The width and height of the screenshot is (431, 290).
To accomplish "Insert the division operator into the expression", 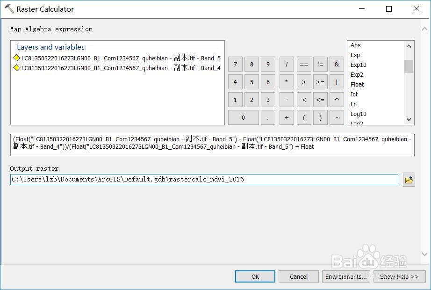I will (x=286, y=64).
